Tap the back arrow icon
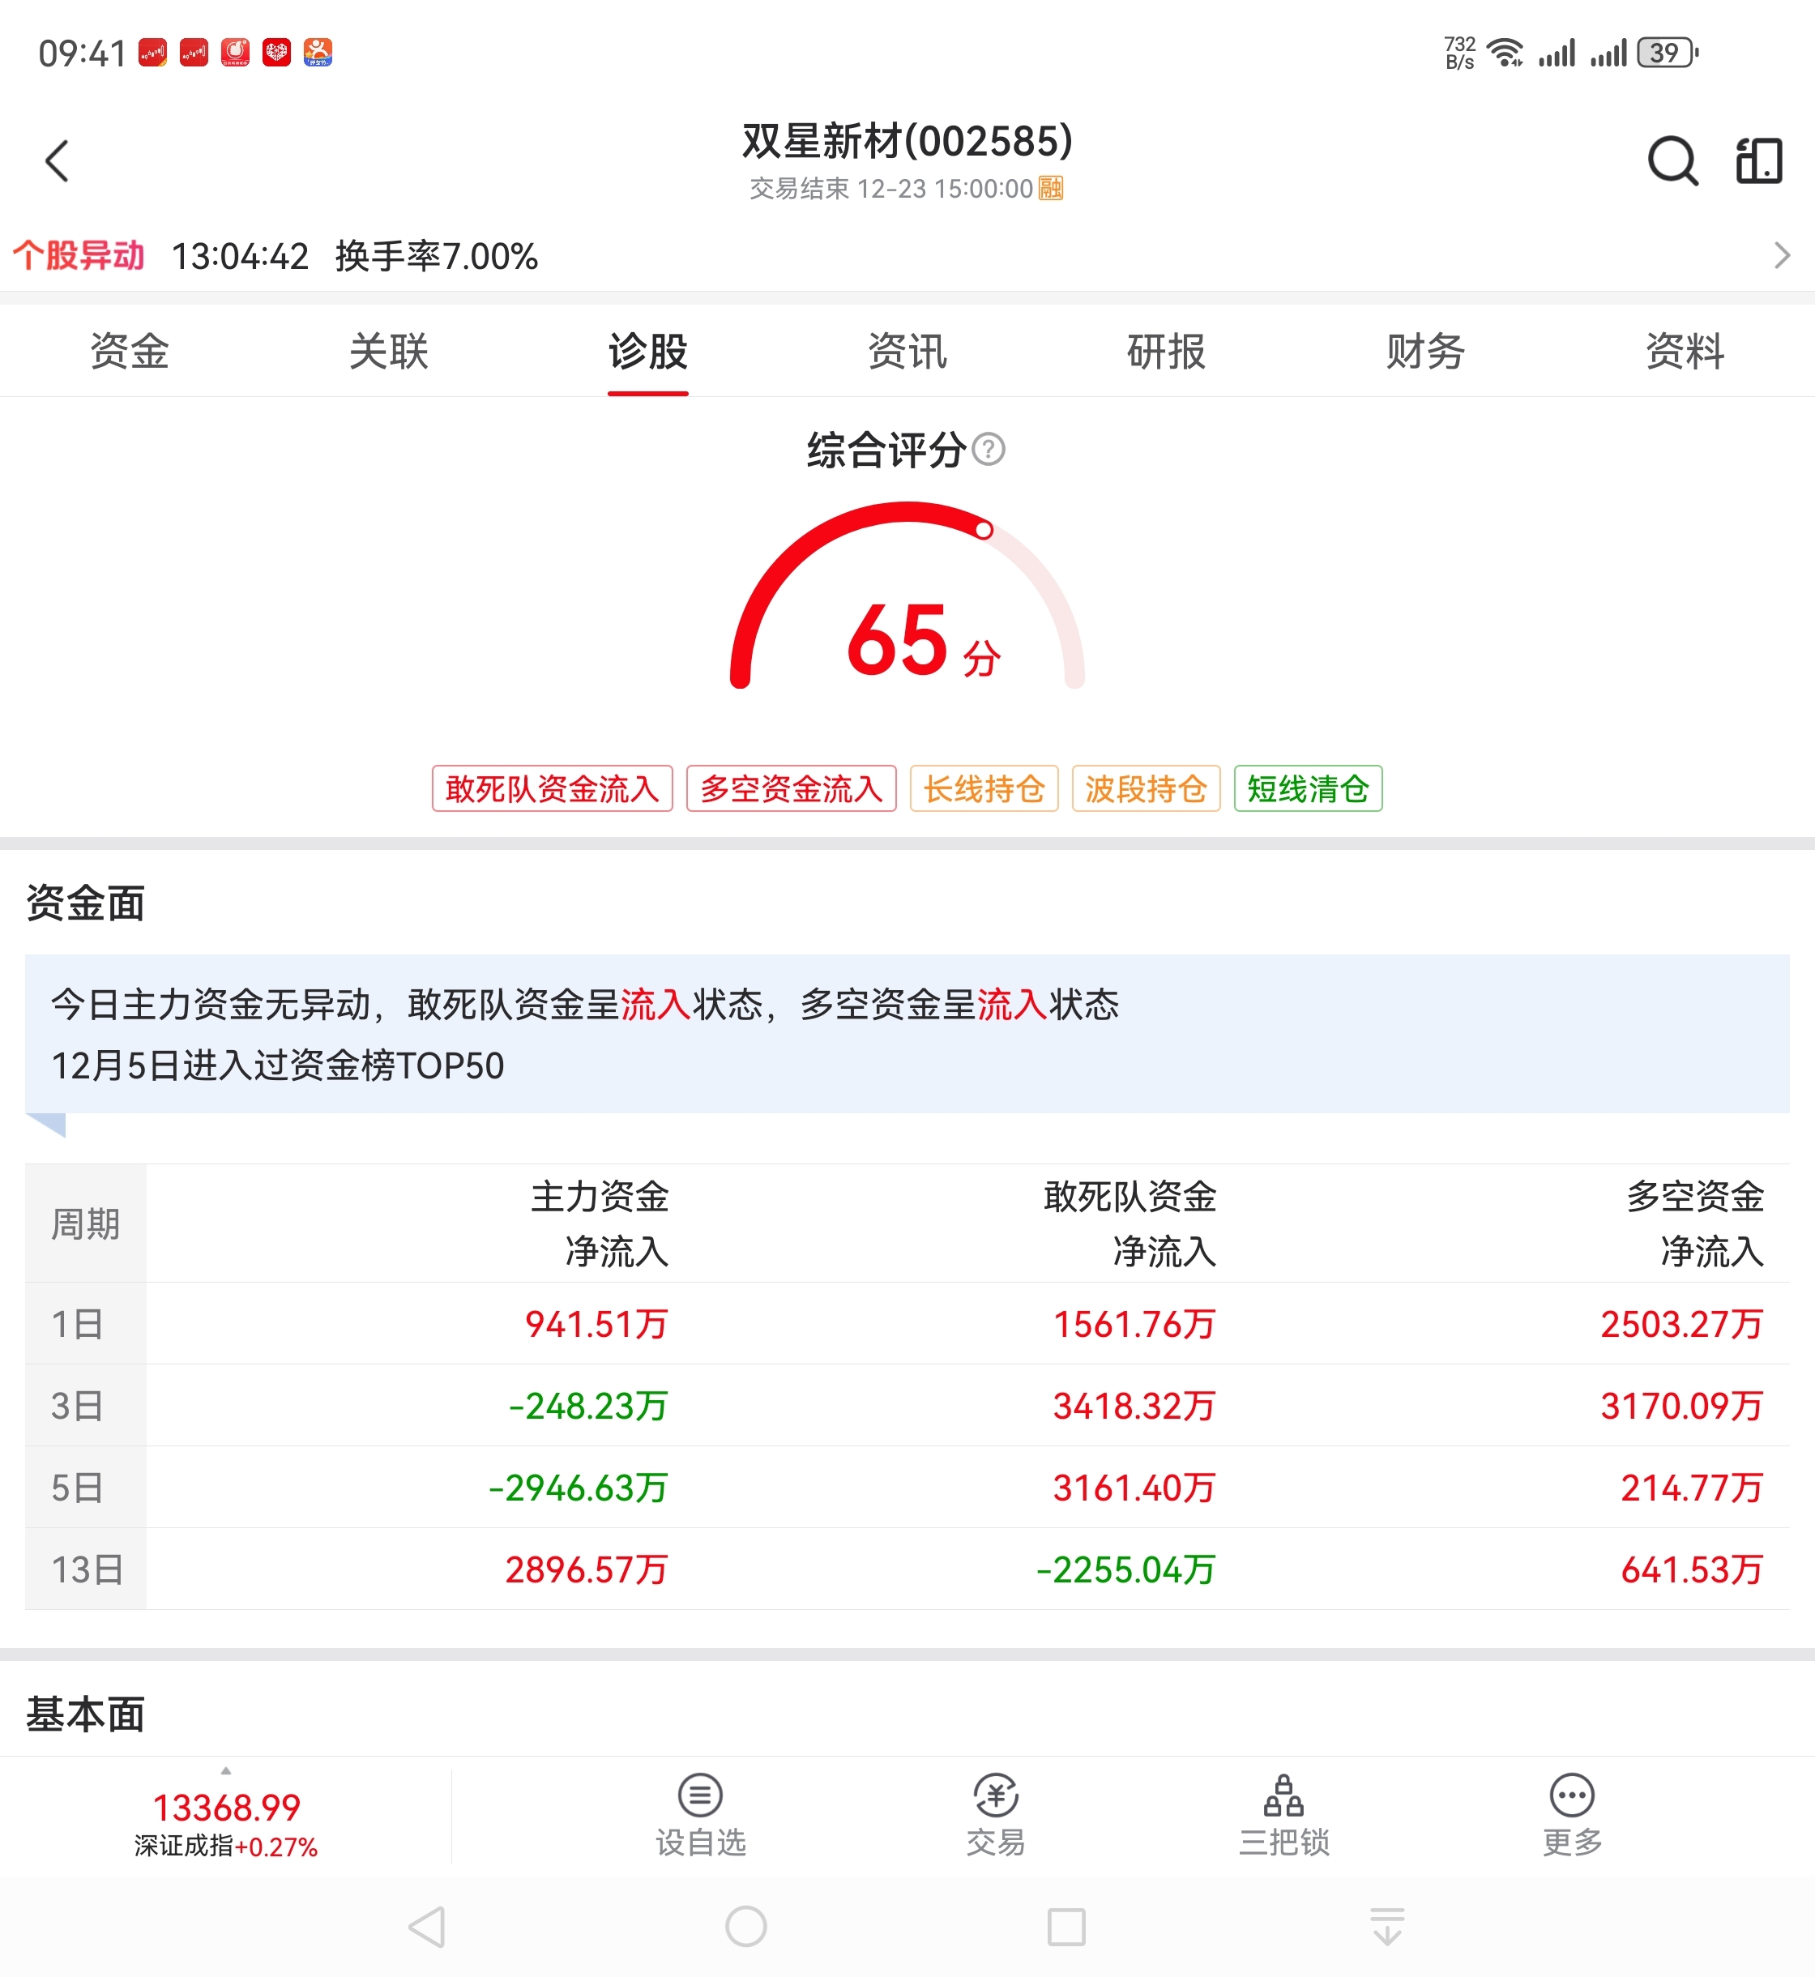The image size is (1815, 1977). coord(57,161)
